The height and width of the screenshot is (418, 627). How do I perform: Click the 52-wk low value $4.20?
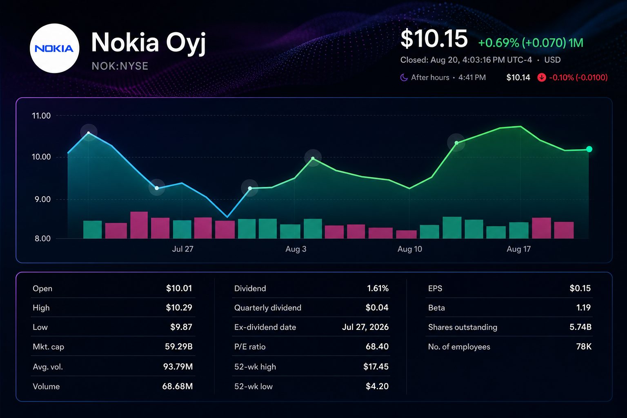click(x=377, y=387)
